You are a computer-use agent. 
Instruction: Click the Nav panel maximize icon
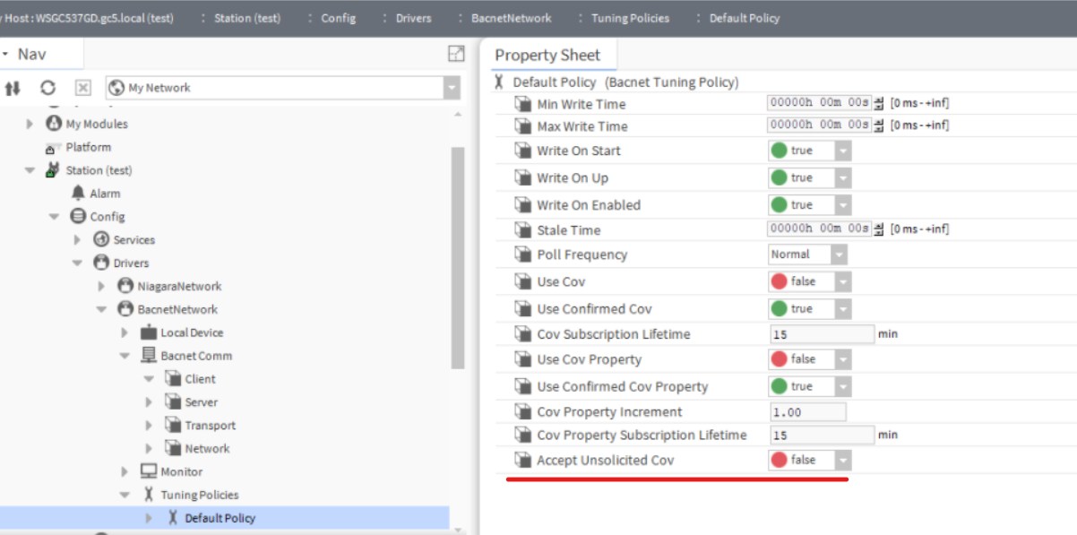pos(456,54)
